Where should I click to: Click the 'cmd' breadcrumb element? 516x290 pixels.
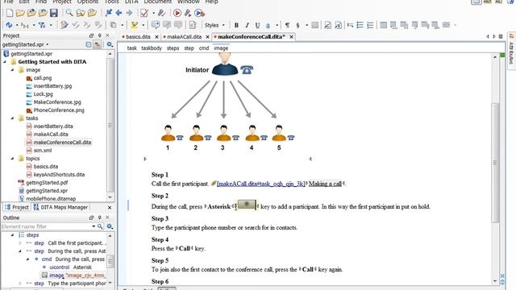click(x=204, y=48)
